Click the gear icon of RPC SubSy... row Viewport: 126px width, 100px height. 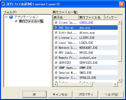point(56,52)
